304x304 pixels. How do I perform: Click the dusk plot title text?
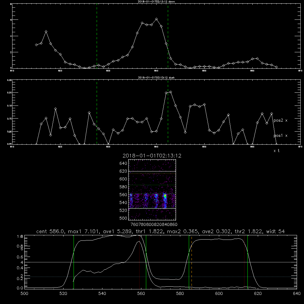point(156,78)
